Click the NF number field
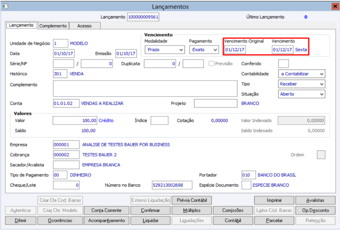 click(97, 64)
